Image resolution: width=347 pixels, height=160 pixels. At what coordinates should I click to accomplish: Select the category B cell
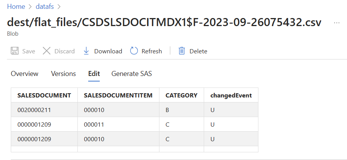tap(181, 110)
